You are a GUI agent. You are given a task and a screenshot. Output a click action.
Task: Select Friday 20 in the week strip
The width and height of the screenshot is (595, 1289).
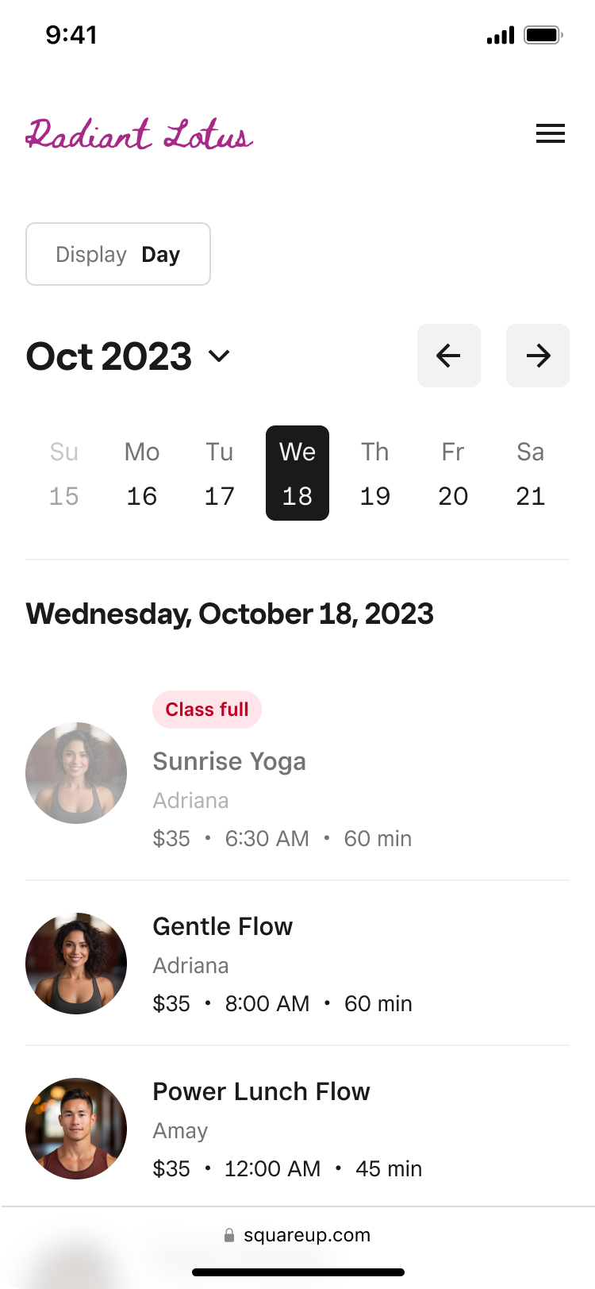tap(453, 473)
